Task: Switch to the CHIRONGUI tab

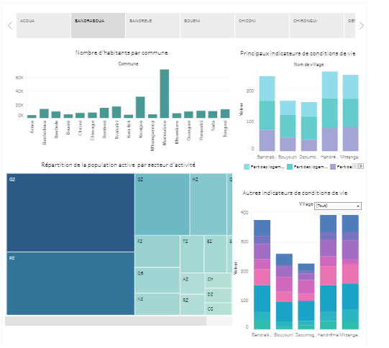Action: click(316, 26)
